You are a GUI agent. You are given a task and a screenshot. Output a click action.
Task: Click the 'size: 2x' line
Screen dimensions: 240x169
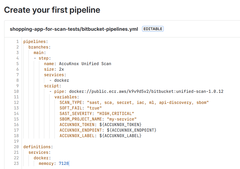click(x=54, y=69)
